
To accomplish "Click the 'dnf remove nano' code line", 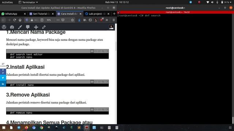I will pyautogui.click(x=21, y=113).
